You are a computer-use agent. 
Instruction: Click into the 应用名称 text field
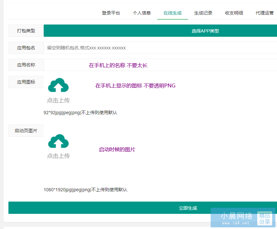[x=161, y=65]
